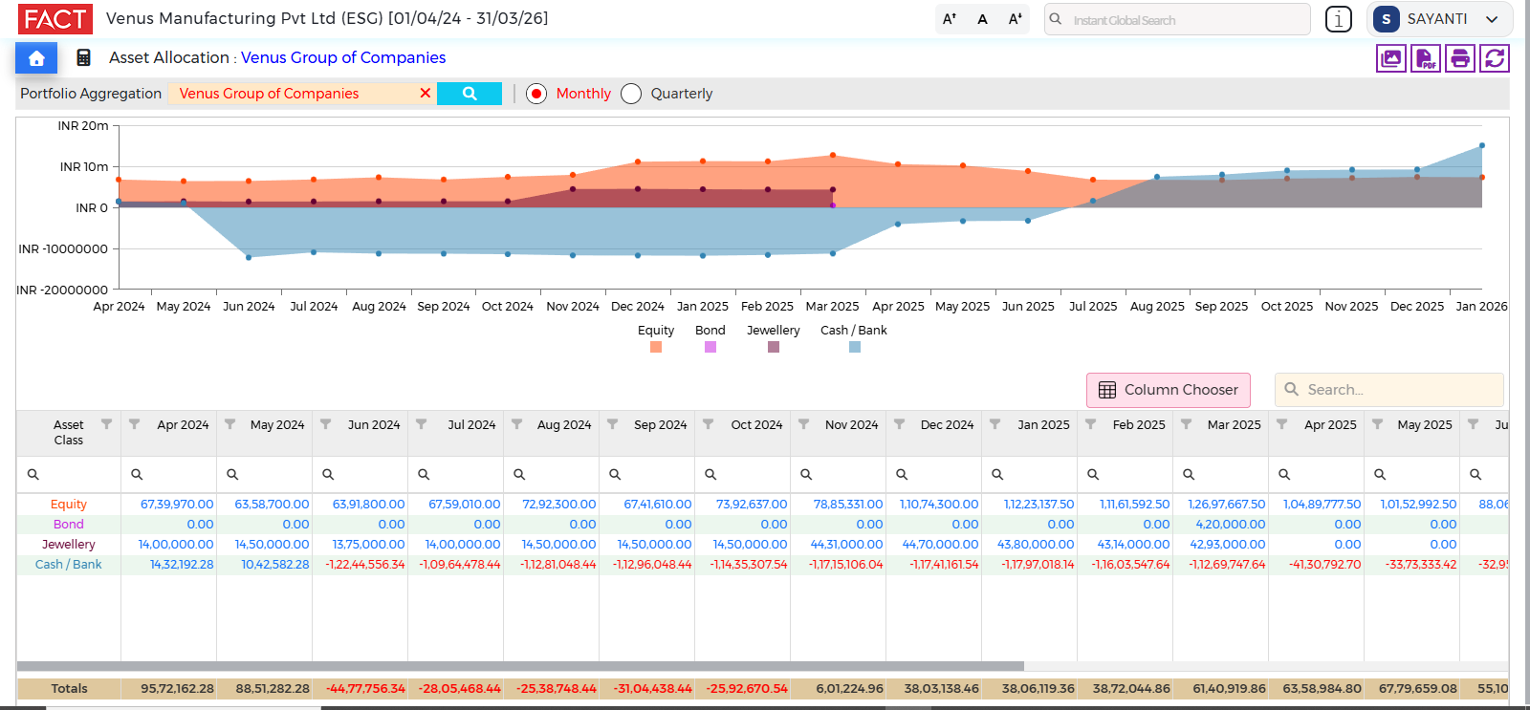Select the Bond row label
The image size is (1530, 710).
tap(69, 525)
